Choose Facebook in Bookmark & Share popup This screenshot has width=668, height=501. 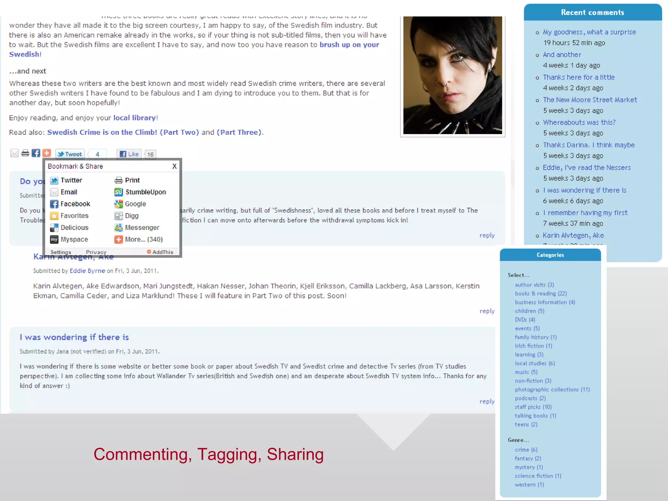(x=70, y=204)
